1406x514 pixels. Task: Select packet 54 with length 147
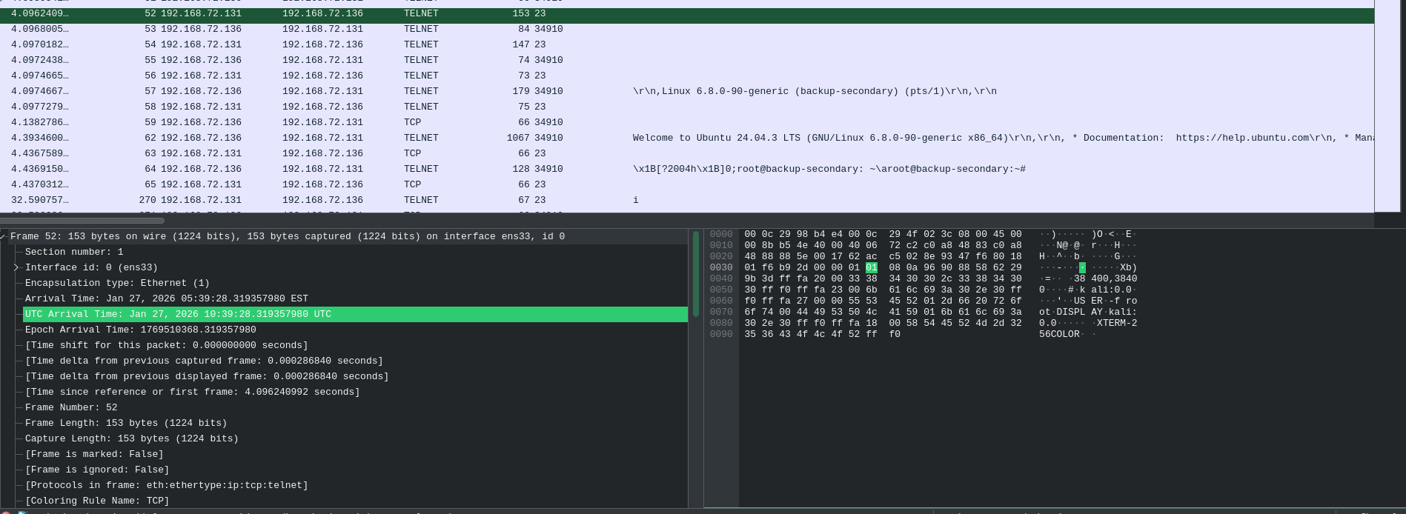coord(687,44)
